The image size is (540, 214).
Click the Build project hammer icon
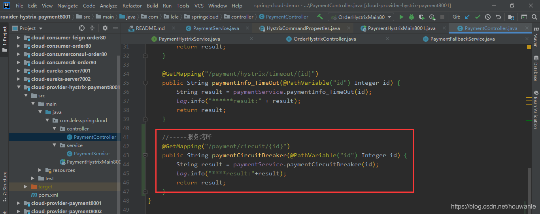(x=320, y=17)
